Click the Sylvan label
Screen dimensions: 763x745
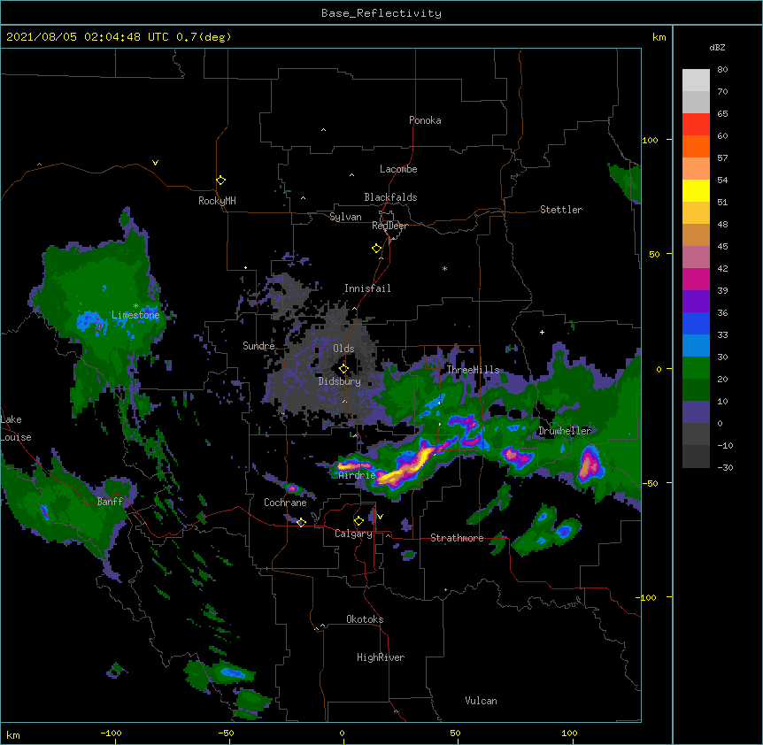345,217
